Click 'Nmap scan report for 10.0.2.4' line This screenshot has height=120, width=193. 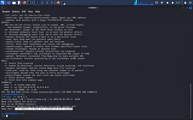click(x=19, y=102)
